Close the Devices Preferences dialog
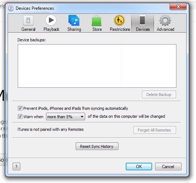Image resolution: width=196 pixels, height=183 pixels. pyautogui.click(x=178, y=7)
